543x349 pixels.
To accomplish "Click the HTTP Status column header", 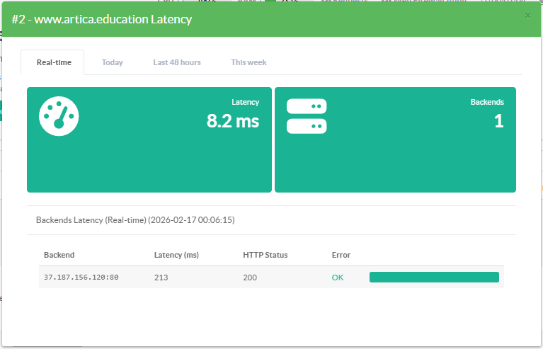I will coord(265,255).
